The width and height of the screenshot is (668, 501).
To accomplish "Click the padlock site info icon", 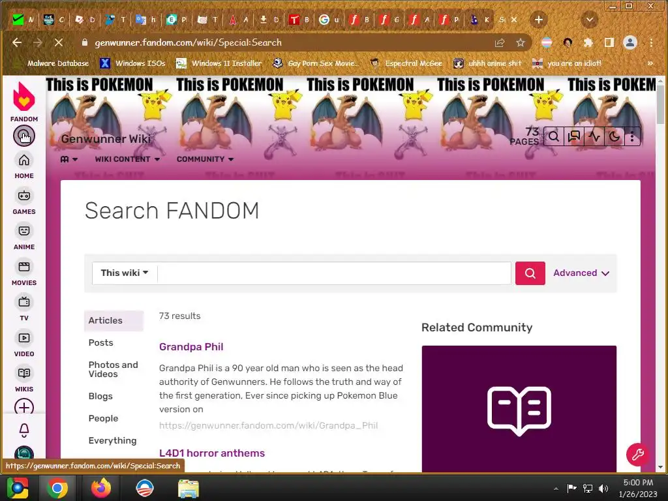I will click(x=85, y=42).
